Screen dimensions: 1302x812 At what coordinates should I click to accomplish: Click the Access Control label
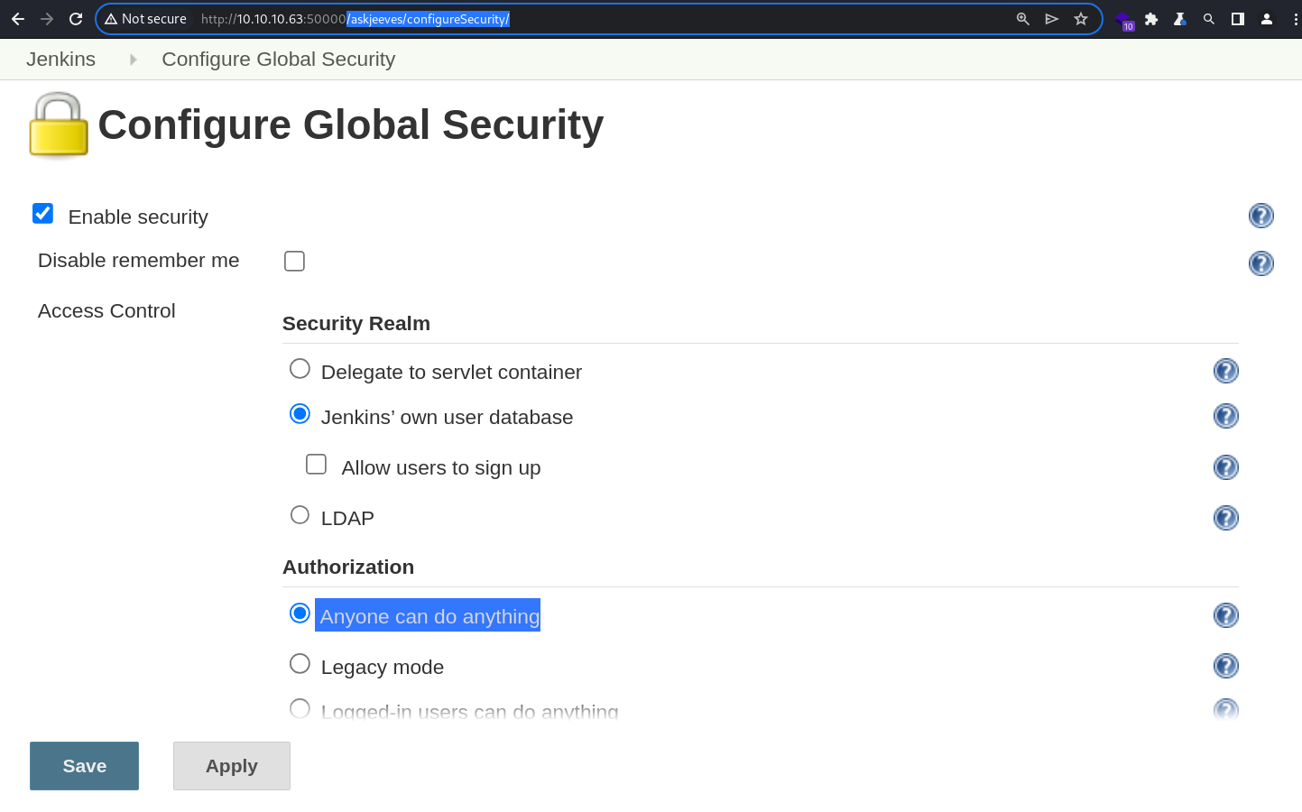pos(106,311)
